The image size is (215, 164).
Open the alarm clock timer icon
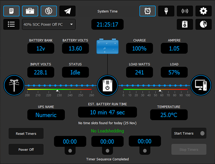pos(147,11)
